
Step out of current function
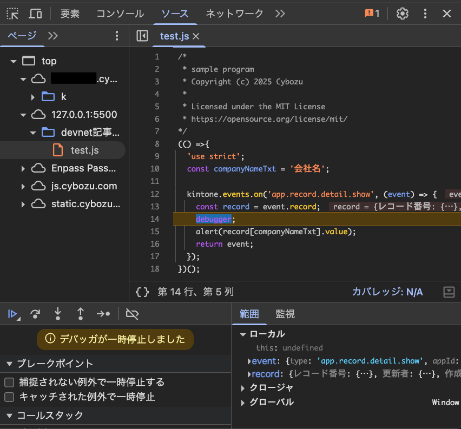(x=81, y=314)
